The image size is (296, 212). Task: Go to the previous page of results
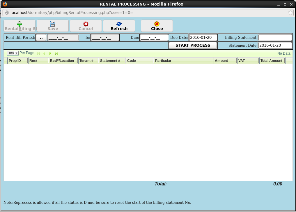pos(44,53)
